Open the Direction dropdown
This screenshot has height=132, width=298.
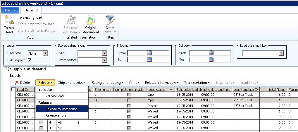[45, 53]
